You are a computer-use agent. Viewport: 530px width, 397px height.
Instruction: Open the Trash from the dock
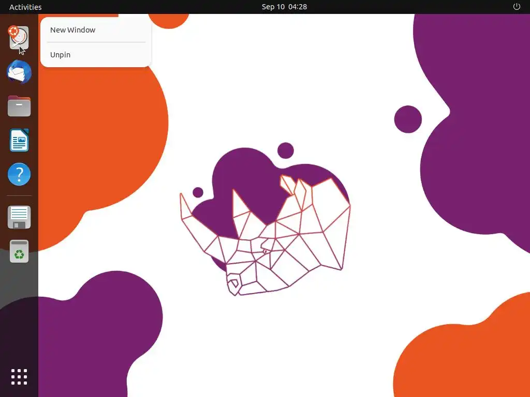click(x=19, y=252)
